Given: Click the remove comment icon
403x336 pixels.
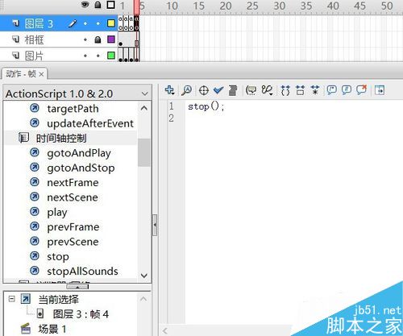Looking at the screenshot, I should (x=362, y=90).
